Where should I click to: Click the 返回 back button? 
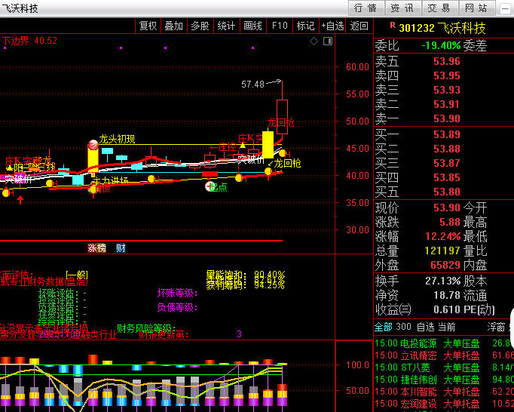click(x=359, y=26)
